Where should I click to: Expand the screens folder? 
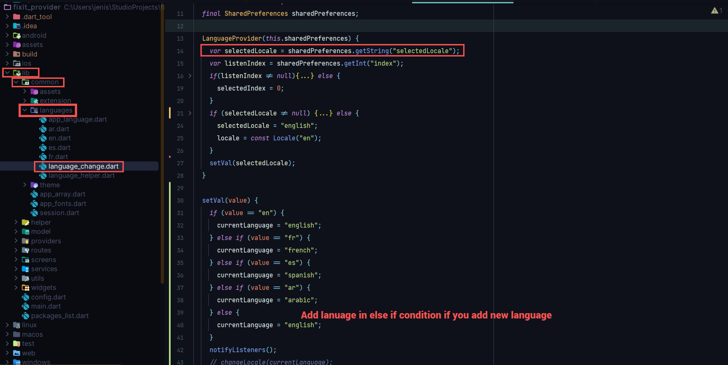coord(16,260)
